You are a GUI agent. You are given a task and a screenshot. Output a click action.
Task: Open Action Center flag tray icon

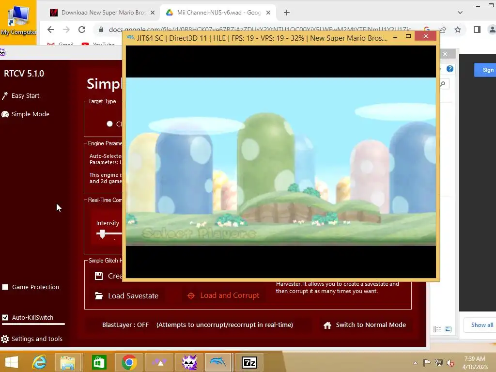tap(427, 363)
